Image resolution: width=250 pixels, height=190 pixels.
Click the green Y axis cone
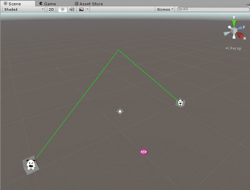(x=234, y=23)
